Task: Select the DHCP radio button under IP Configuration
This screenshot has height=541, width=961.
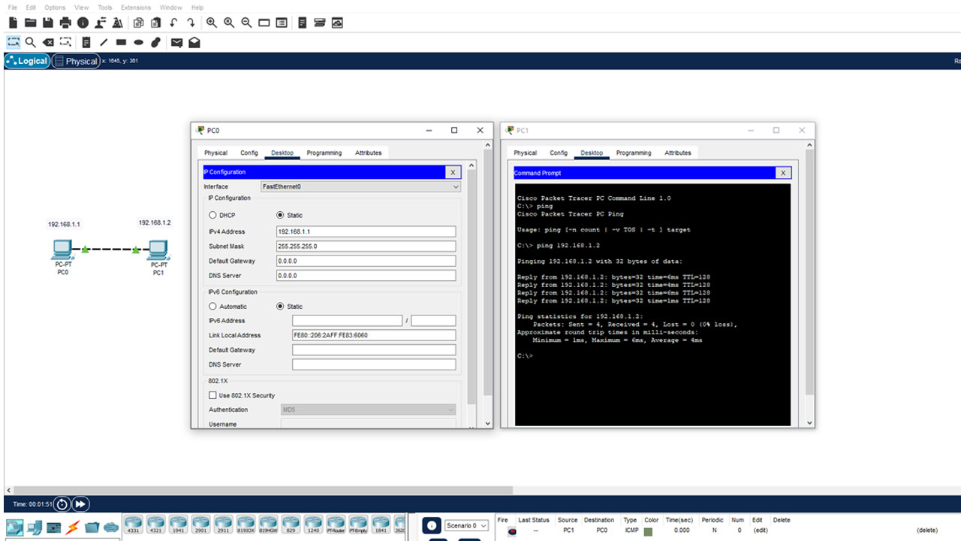Action: pos(212,215)
